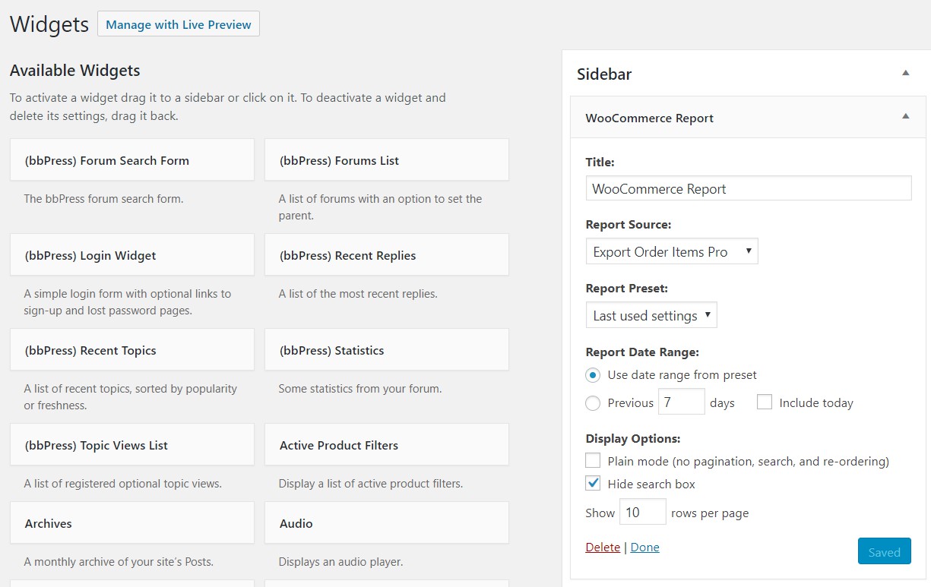Screen dimensions: 931x587
Task: Select the Previous days radio option
Action: tap(593, 403)
